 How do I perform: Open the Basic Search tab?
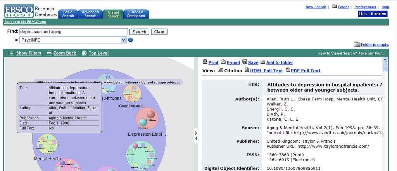pyautogui.click(x=68, y=14)
